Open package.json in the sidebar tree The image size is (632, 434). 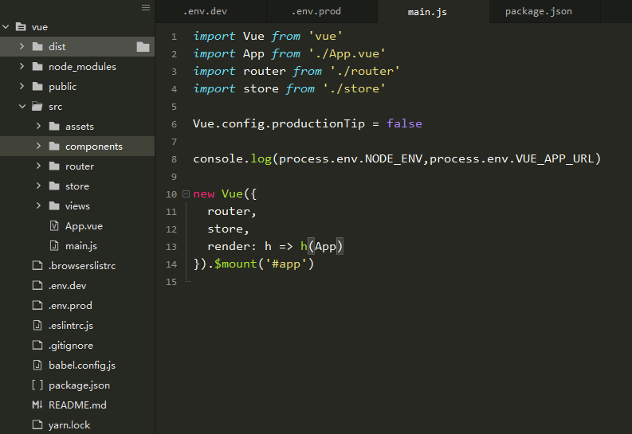(79, 385)
